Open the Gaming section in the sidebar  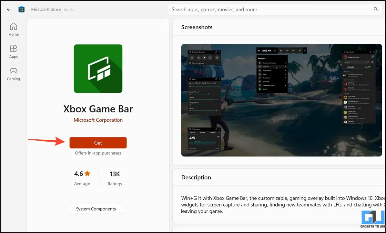[14, 74]
